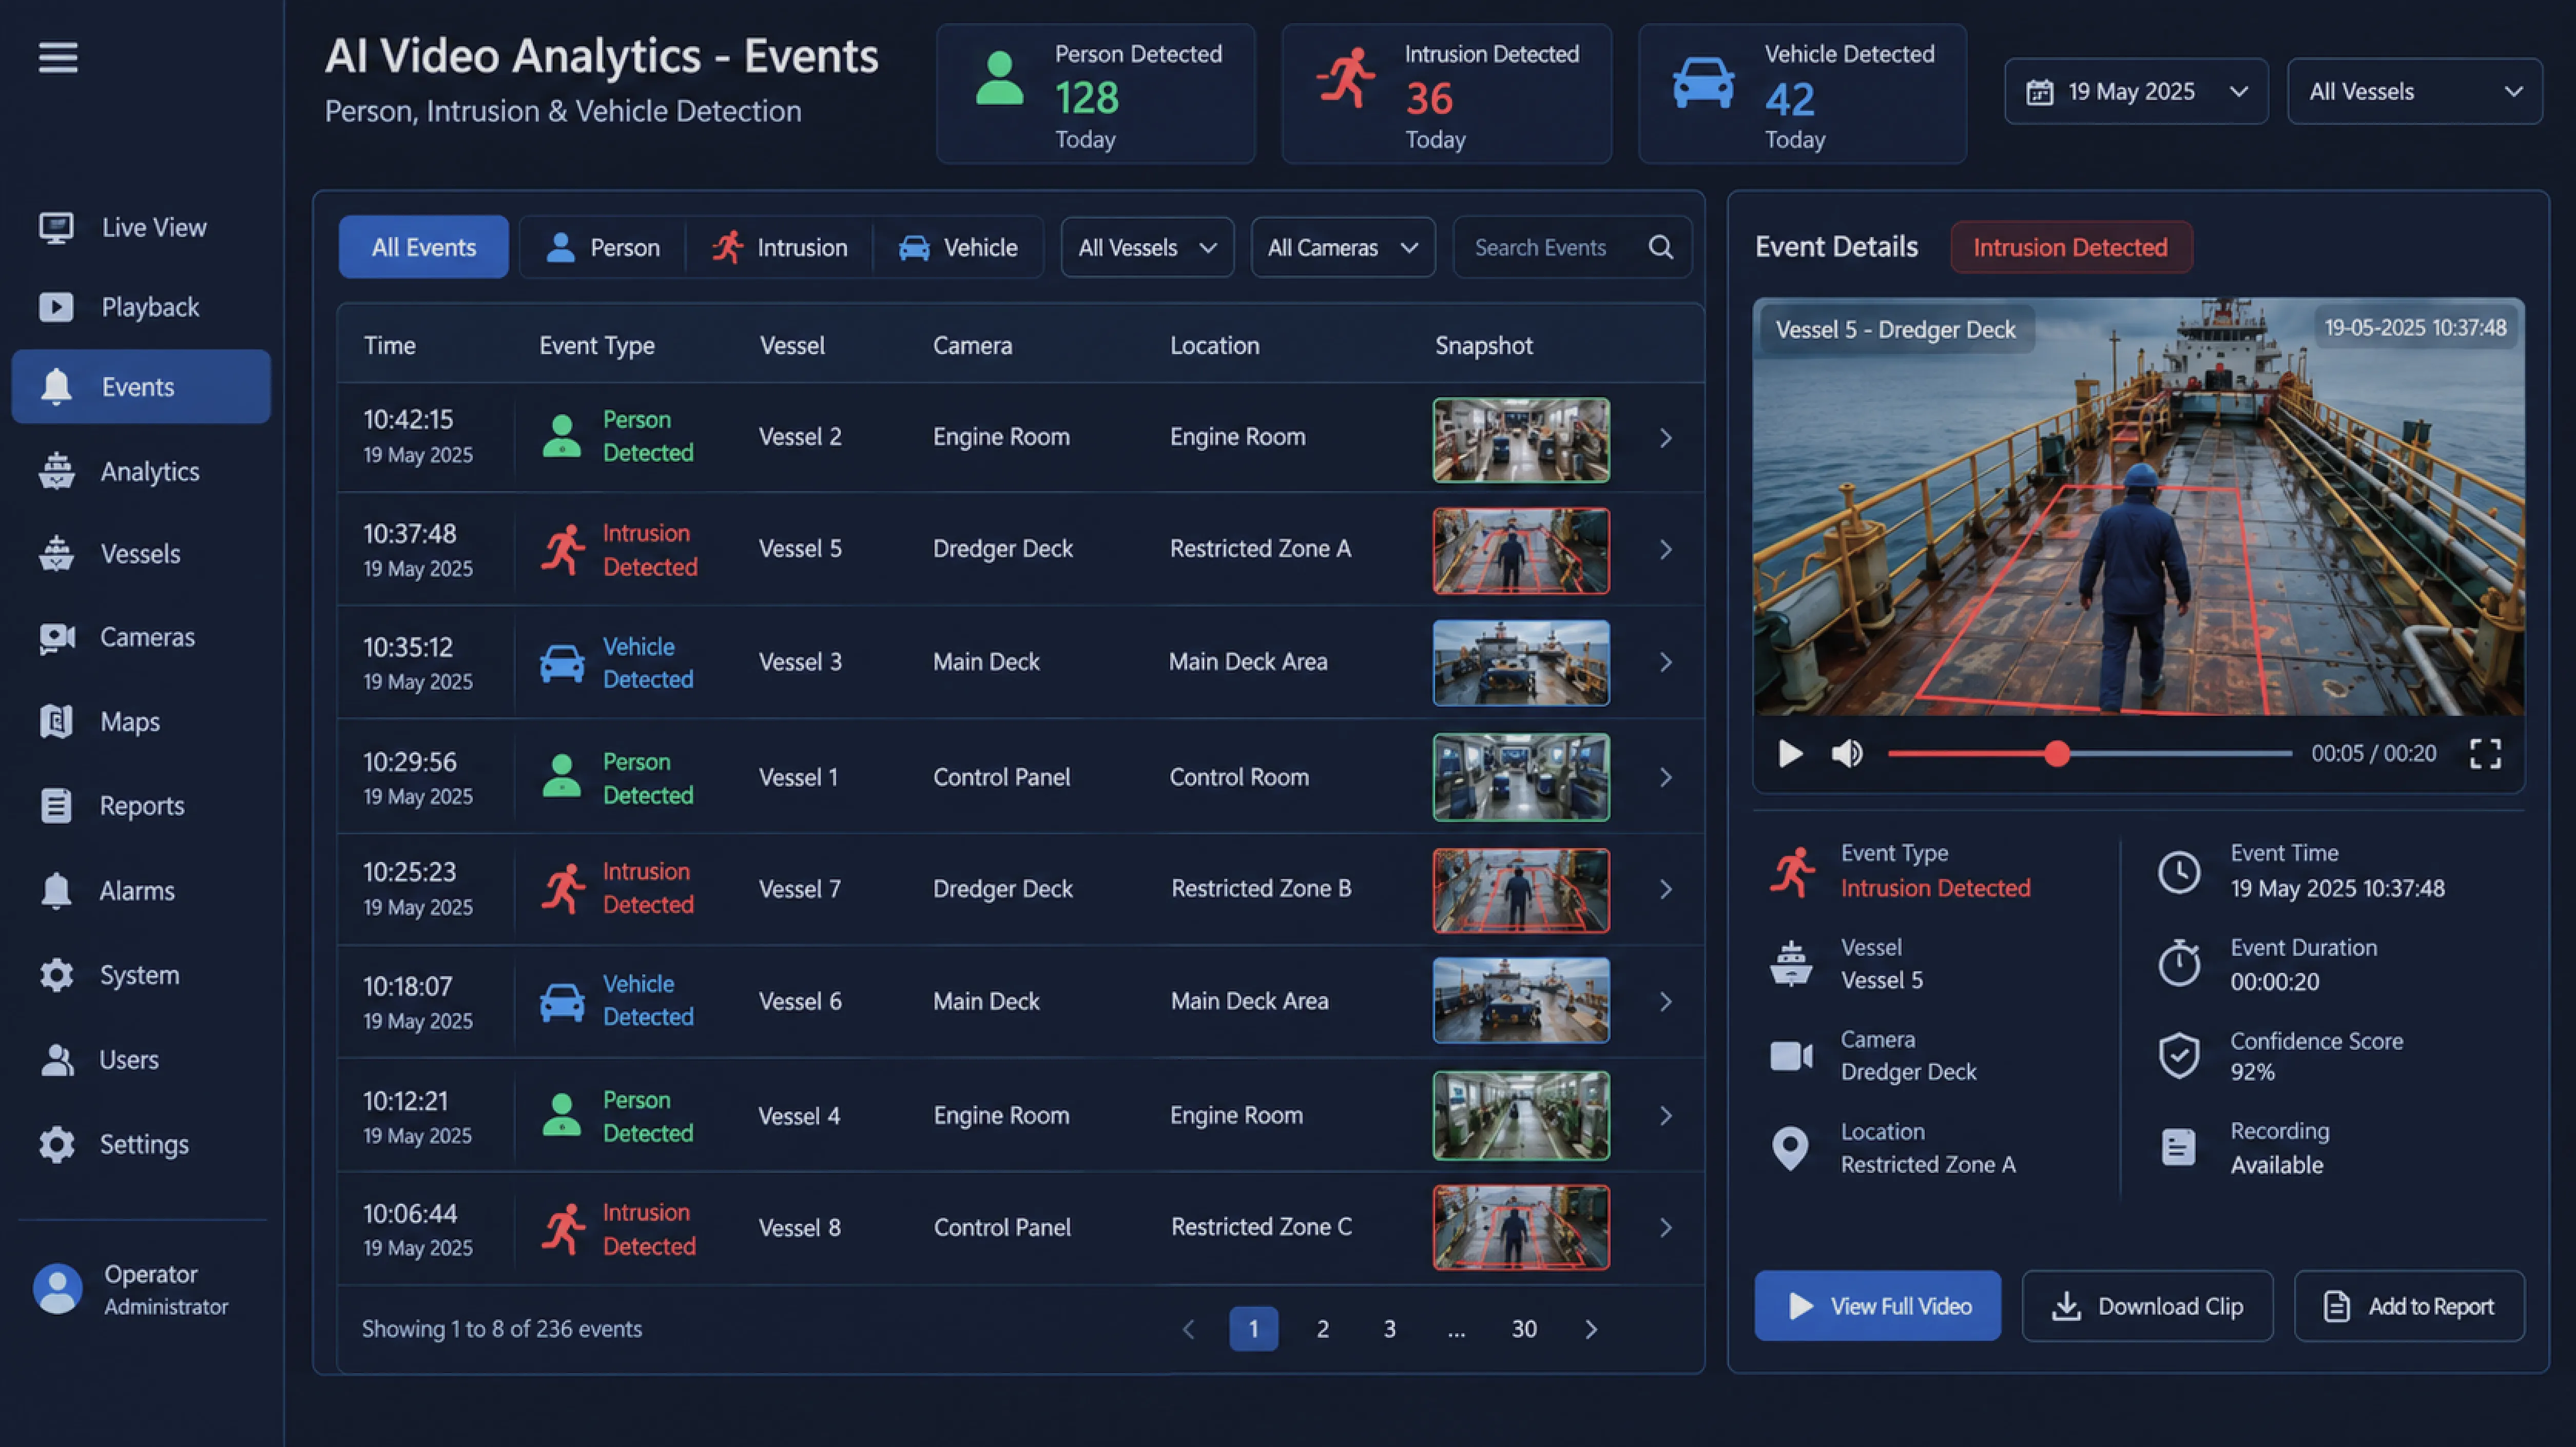Open the 10:25:23 Vessel 7 snapshot thumbnail

click(x=1521, y=890)
